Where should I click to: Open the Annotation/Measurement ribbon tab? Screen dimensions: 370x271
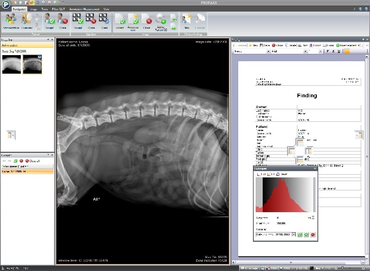tap(85, 9)
